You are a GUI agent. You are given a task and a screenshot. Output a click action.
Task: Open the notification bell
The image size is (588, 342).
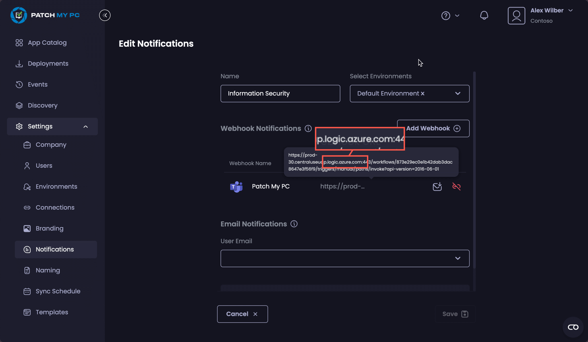(x=484, y=15)
